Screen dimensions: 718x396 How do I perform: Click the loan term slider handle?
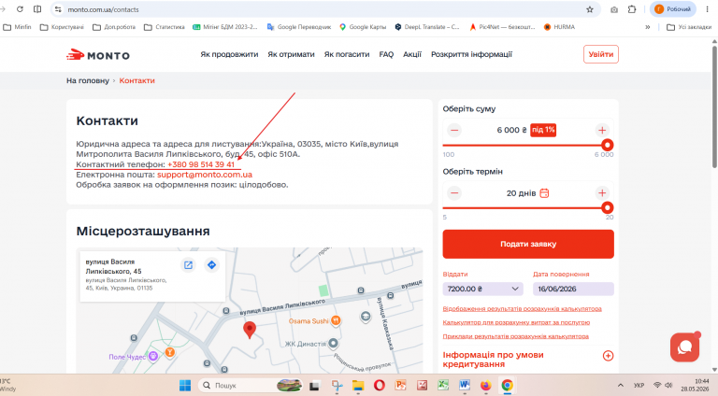(x=607, y=207)
